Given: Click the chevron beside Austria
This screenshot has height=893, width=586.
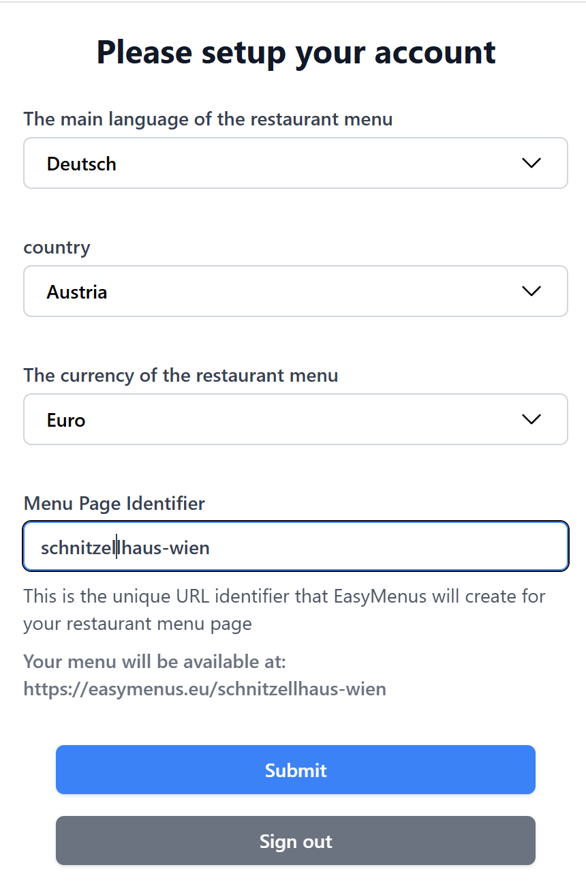Looking at the screenshot, I should pyautogui.click(x=531, y=291).
